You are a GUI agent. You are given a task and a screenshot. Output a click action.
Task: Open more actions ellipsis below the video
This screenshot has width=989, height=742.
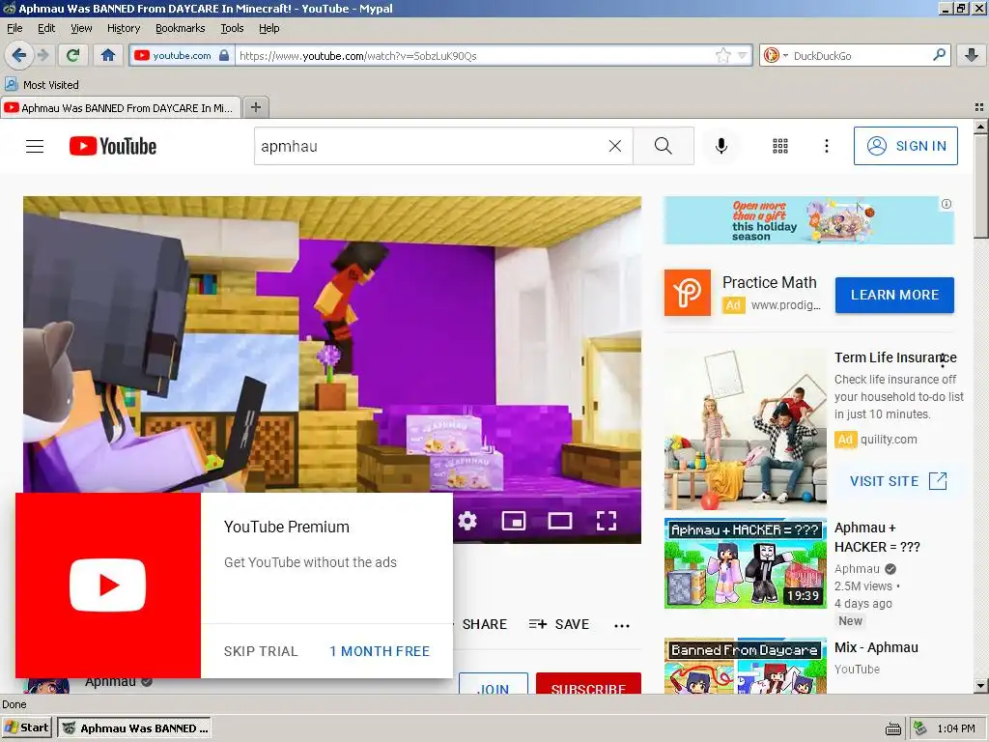tap(622, 625)
